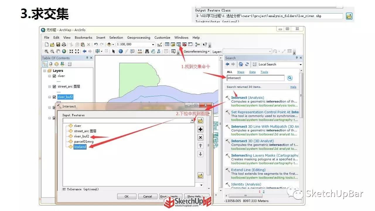The width and height of the screenshot is (375, 211).
Task: Click the intersect search input field
Action: (x=255, y=78)
